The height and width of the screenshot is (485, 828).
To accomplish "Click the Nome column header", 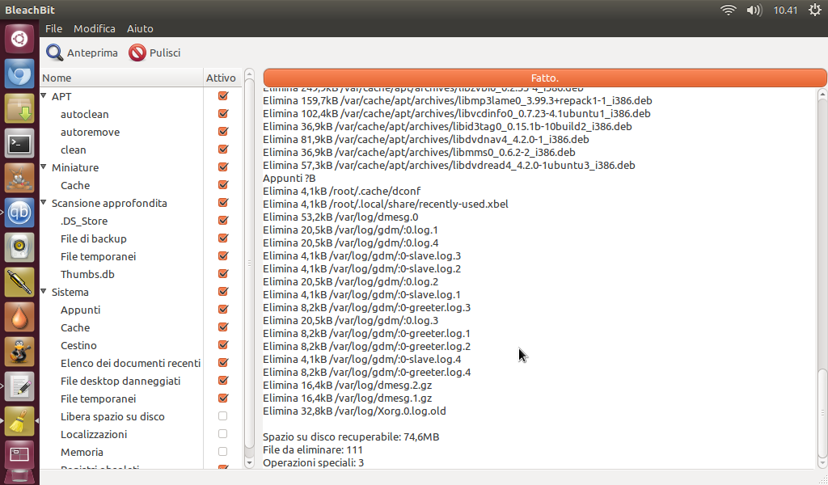I will click(121, 78).
